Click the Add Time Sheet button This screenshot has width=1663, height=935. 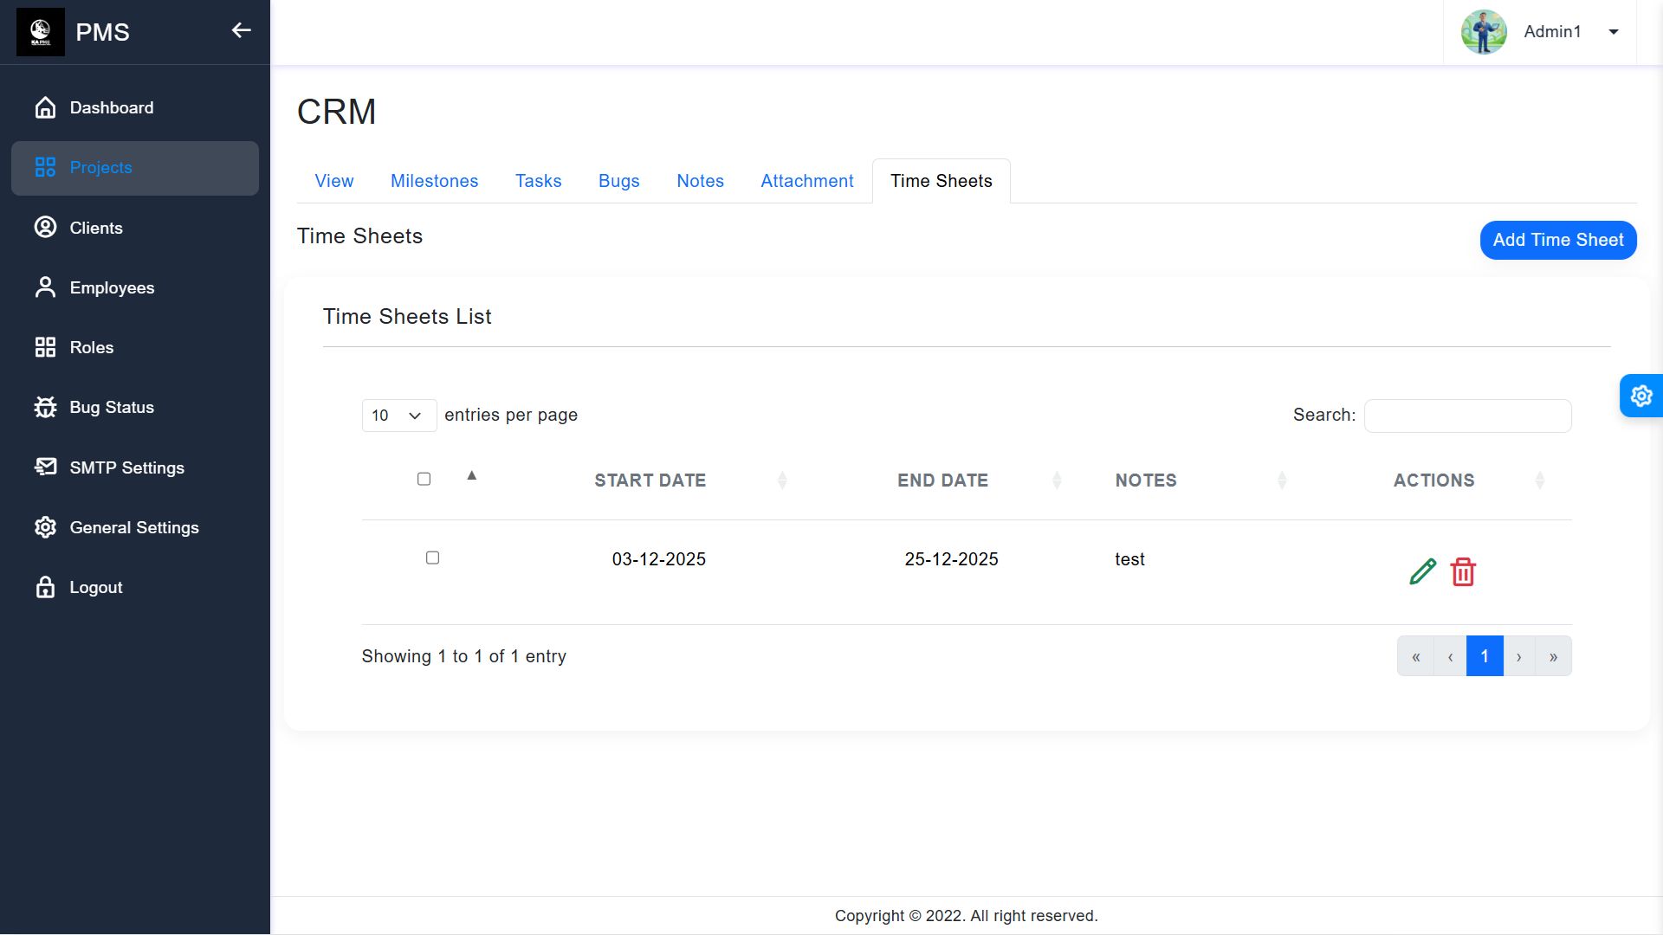[1557, 240]
